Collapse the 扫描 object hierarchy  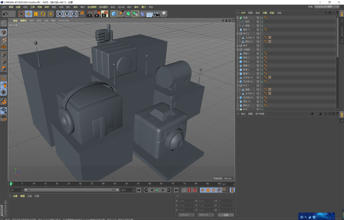[238, 18]
